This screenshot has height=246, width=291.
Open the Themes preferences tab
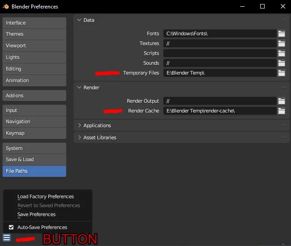tap(34, 34)
